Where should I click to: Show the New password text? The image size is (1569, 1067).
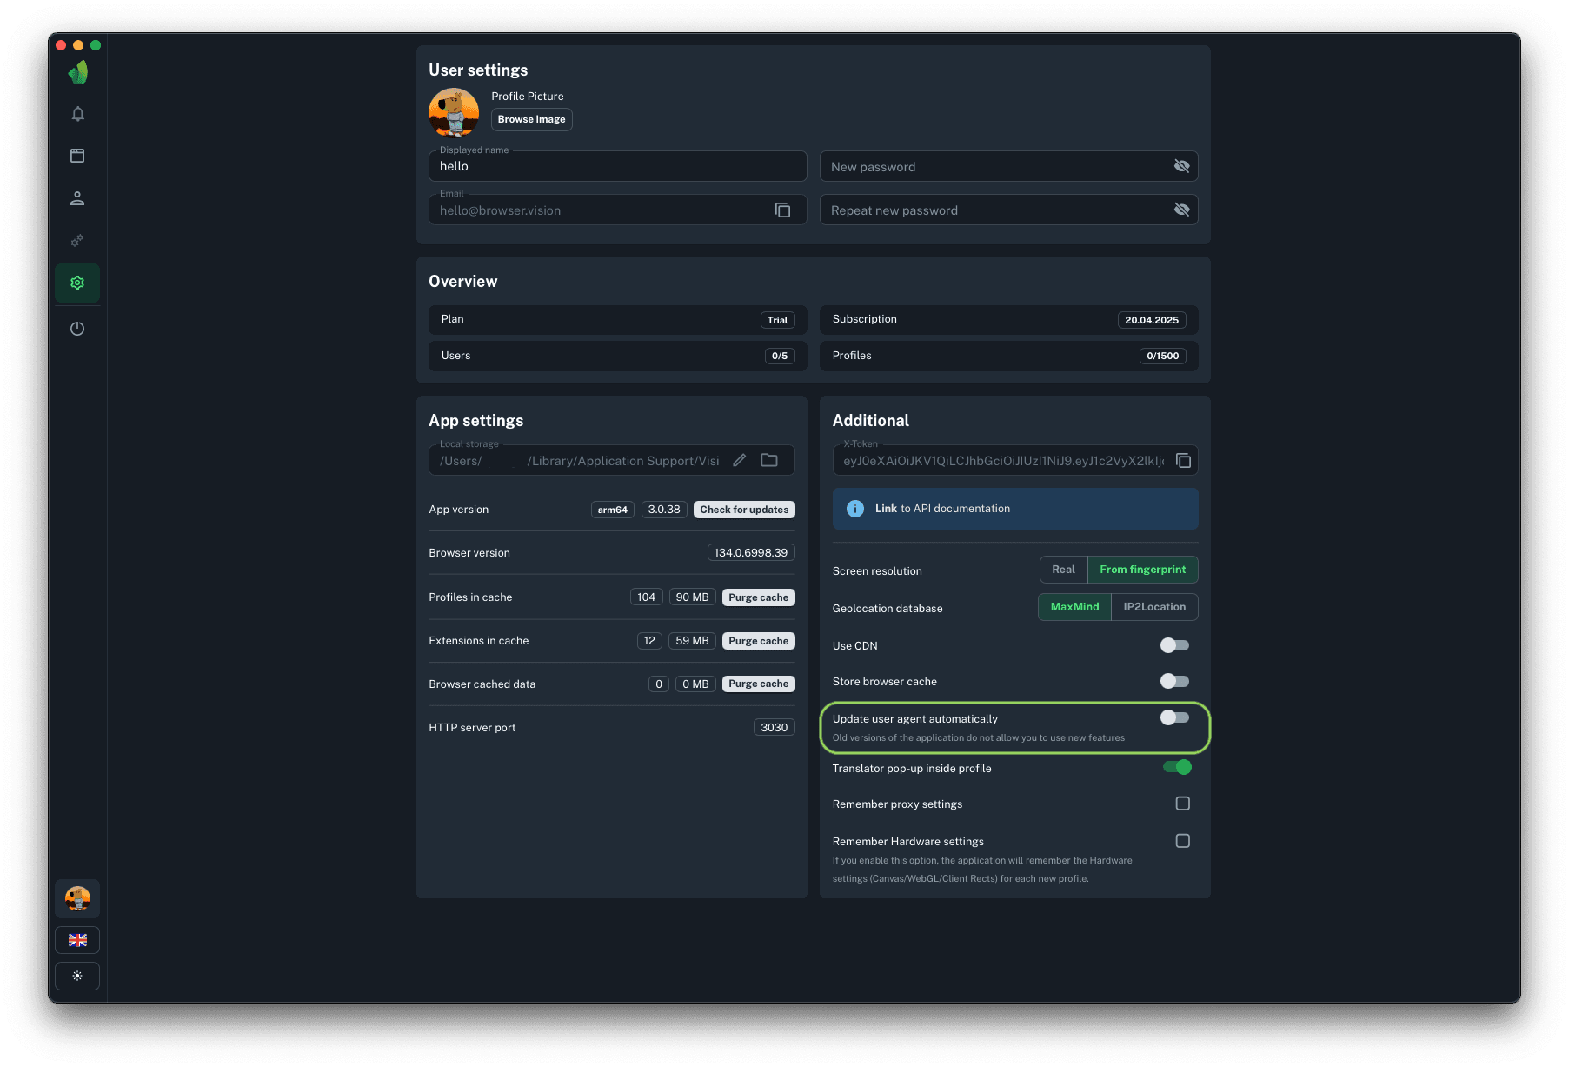tap(1181, 166)
